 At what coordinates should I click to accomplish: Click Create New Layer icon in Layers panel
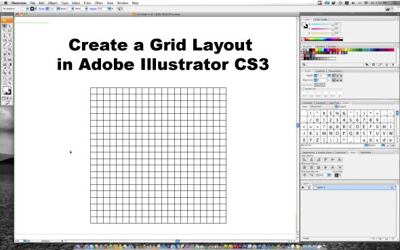(386, 238)
